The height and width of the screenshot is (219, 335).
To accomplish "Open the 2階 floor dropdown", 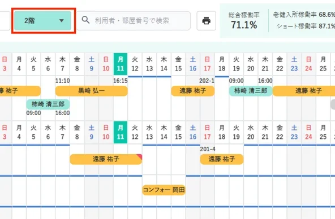I will (43, 21).
